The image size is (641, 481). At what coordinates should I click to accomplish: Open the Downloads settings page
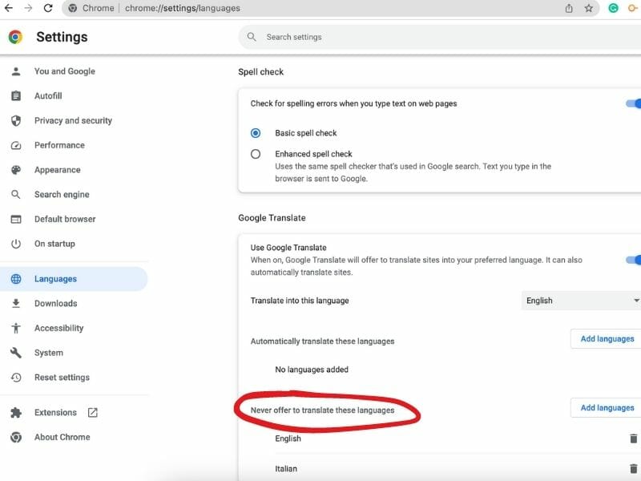[55, 304]
